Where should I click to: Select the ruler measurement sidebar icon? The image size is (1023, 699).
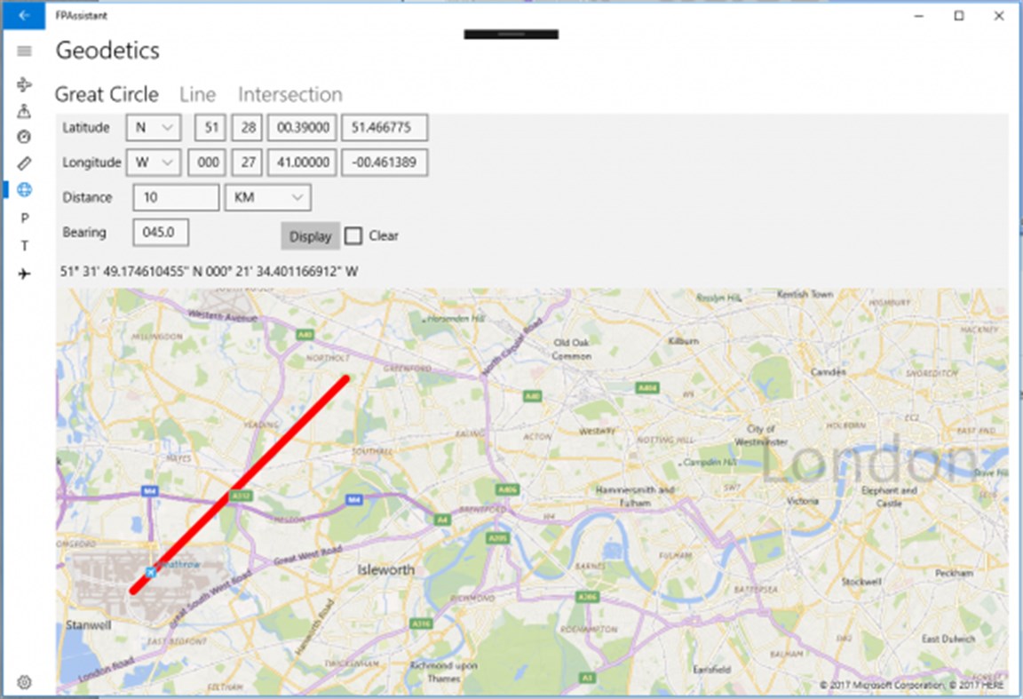pyautogui.click(x=24, y=163)
